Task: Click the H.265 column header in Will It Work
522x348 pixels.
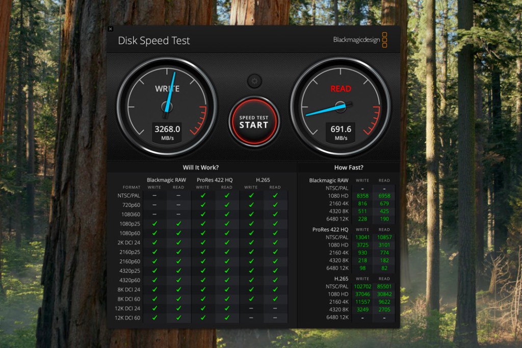Action: [263, 180]
